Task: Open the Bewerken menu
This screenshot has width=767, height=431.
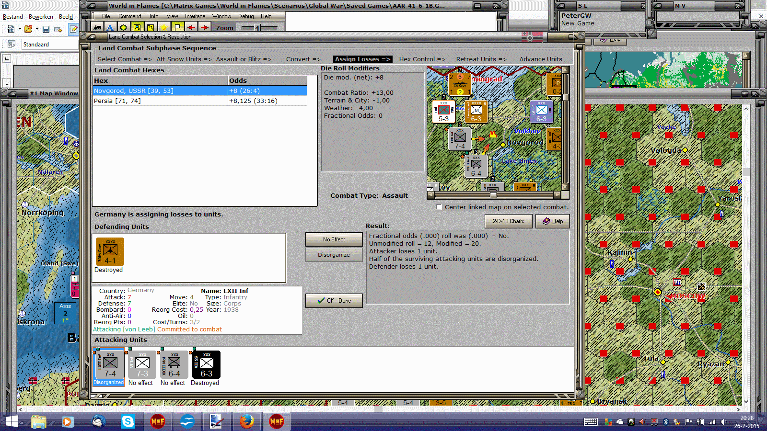Action: click(x=41, y=17)
